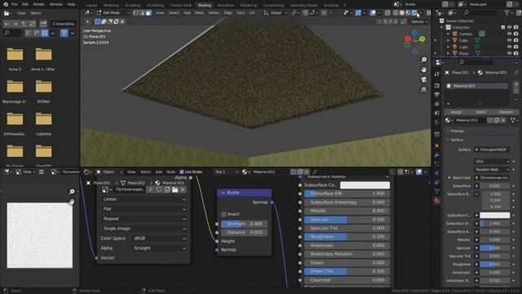522x294 pixels.
Task: Add material slot with plus button
Action: coord(516,83)
